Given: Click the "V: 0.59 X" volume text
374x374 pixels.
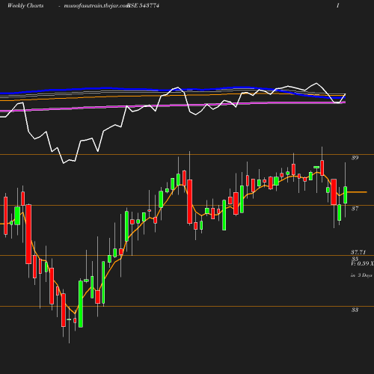Looking at the screenshot, I should pos(362,263).
